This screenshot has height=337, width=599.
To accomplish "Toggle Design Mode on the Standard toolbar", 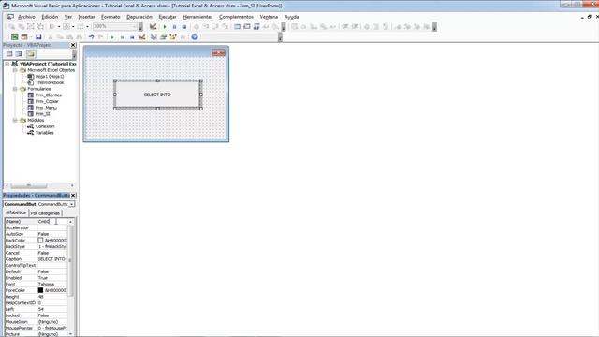I will tap(141, 37).
